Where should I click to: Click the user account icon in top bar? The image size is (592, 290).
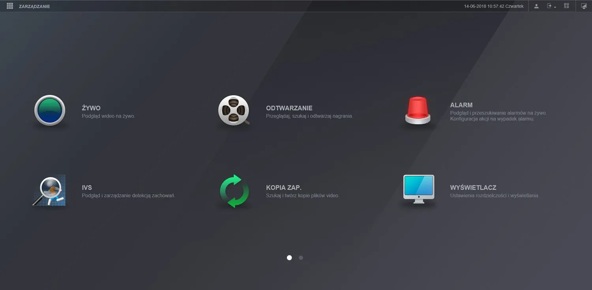536,6
